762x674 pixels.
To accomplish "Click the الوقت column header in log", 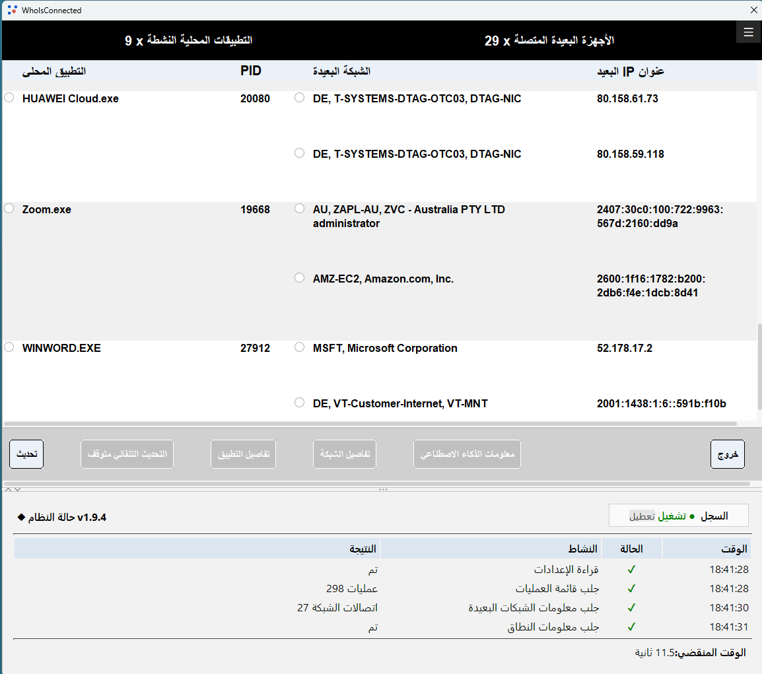I will tap(707, 549).
